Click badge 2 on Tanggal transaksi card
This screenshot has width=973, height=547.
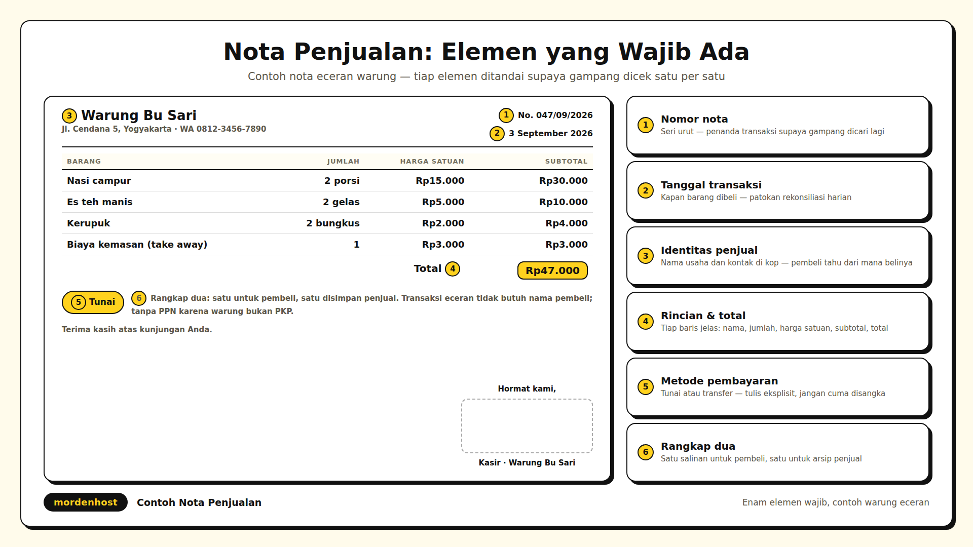pos(645,190)
